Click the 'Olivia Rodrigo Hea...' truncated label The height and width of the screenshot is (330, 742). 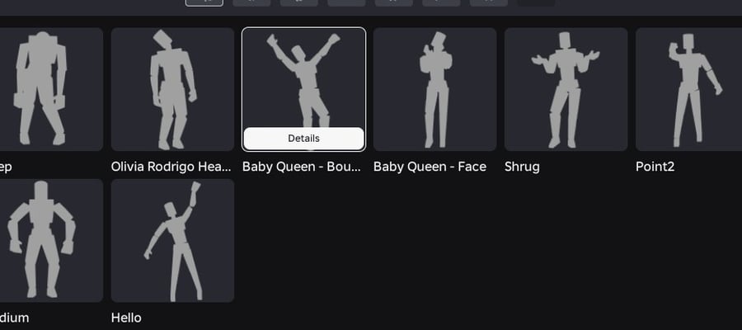(x=171, y=167)
